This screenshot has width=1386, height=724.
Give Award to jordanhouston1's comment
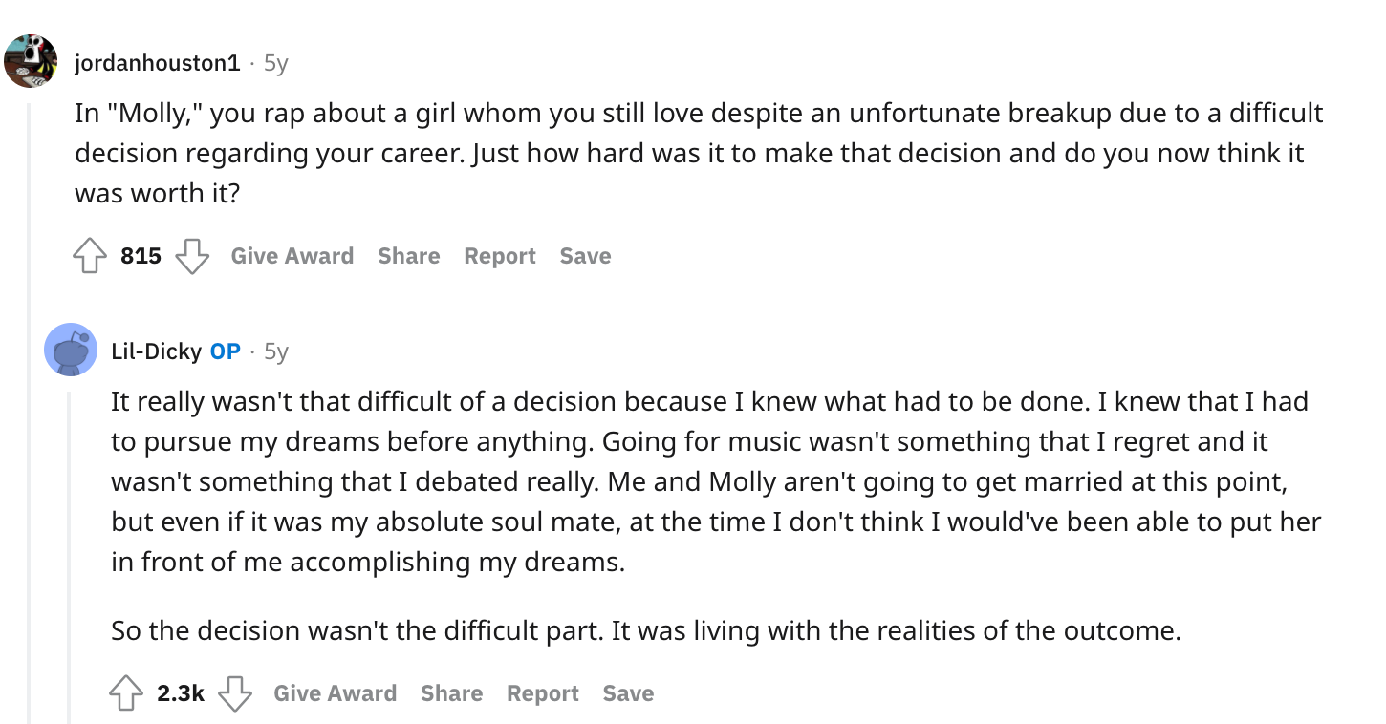click(x=292, y=256)
